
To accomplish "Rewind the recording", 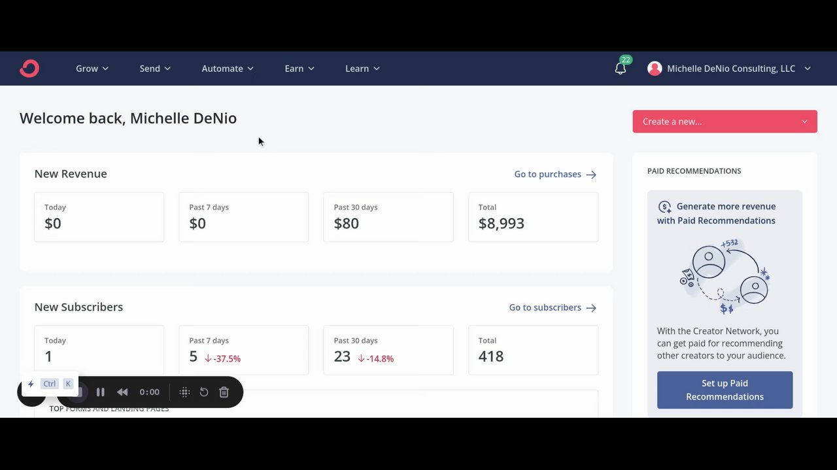I will tap(122, 392).
